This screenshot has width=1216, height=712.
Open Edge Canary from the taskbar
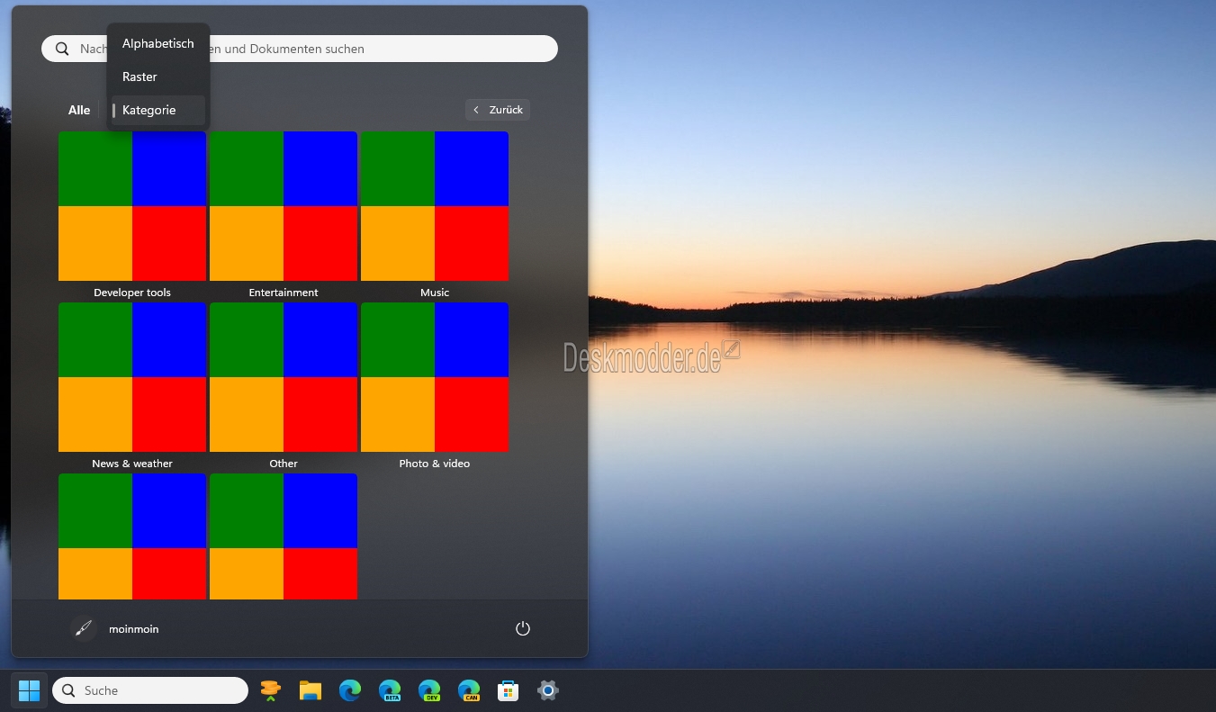(469, 690)
